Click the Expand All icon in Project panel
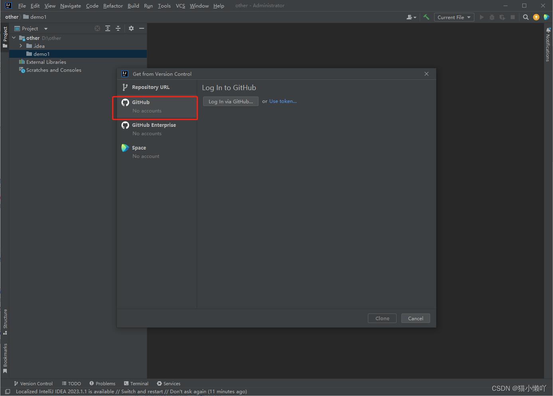Screen dimensions: 553x396 [108, 28]
